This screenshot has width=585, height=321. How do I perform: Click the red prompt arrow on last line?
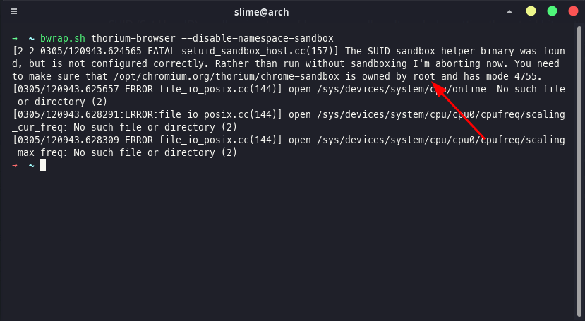[15, 165]
